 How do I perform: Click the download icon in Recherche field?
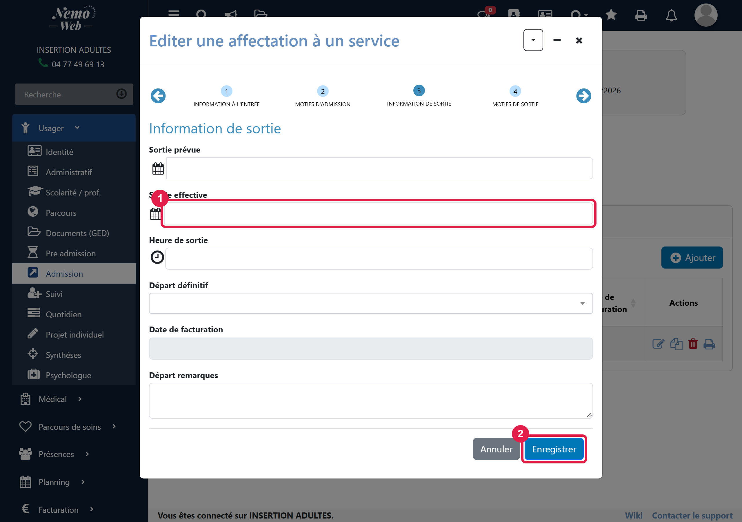pos(121,94)
